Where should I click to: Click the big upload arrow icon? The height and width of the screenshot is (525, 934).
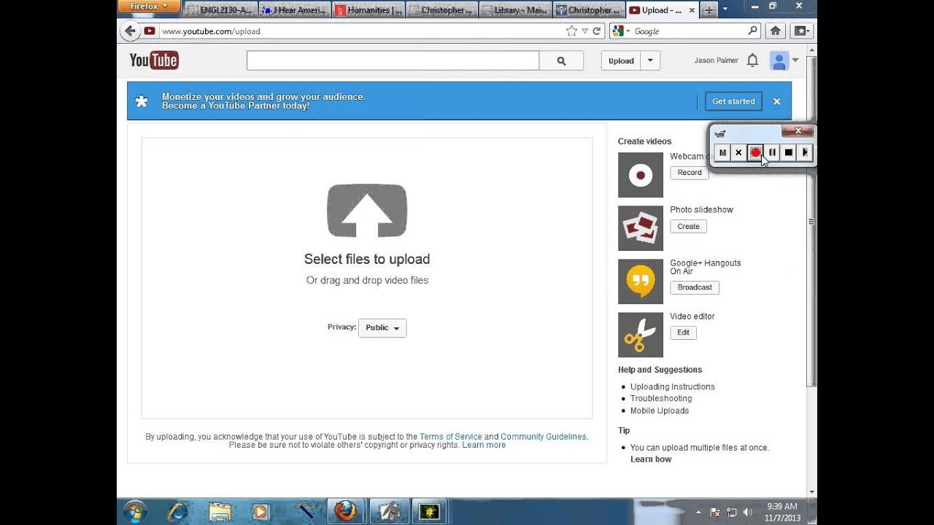367,211
